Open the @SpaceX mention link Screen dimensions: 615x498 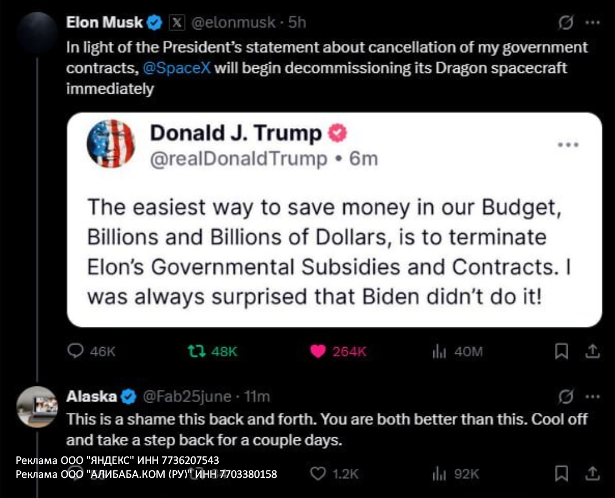click(176, 68)
